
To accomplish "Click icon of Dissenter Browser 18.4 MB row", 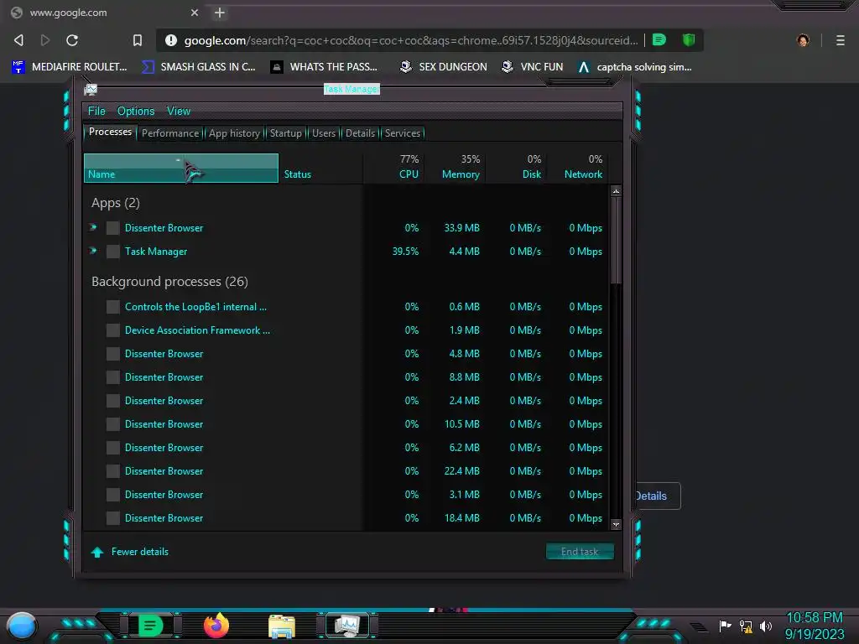I will pyautogui.click(x=113, y=518).
